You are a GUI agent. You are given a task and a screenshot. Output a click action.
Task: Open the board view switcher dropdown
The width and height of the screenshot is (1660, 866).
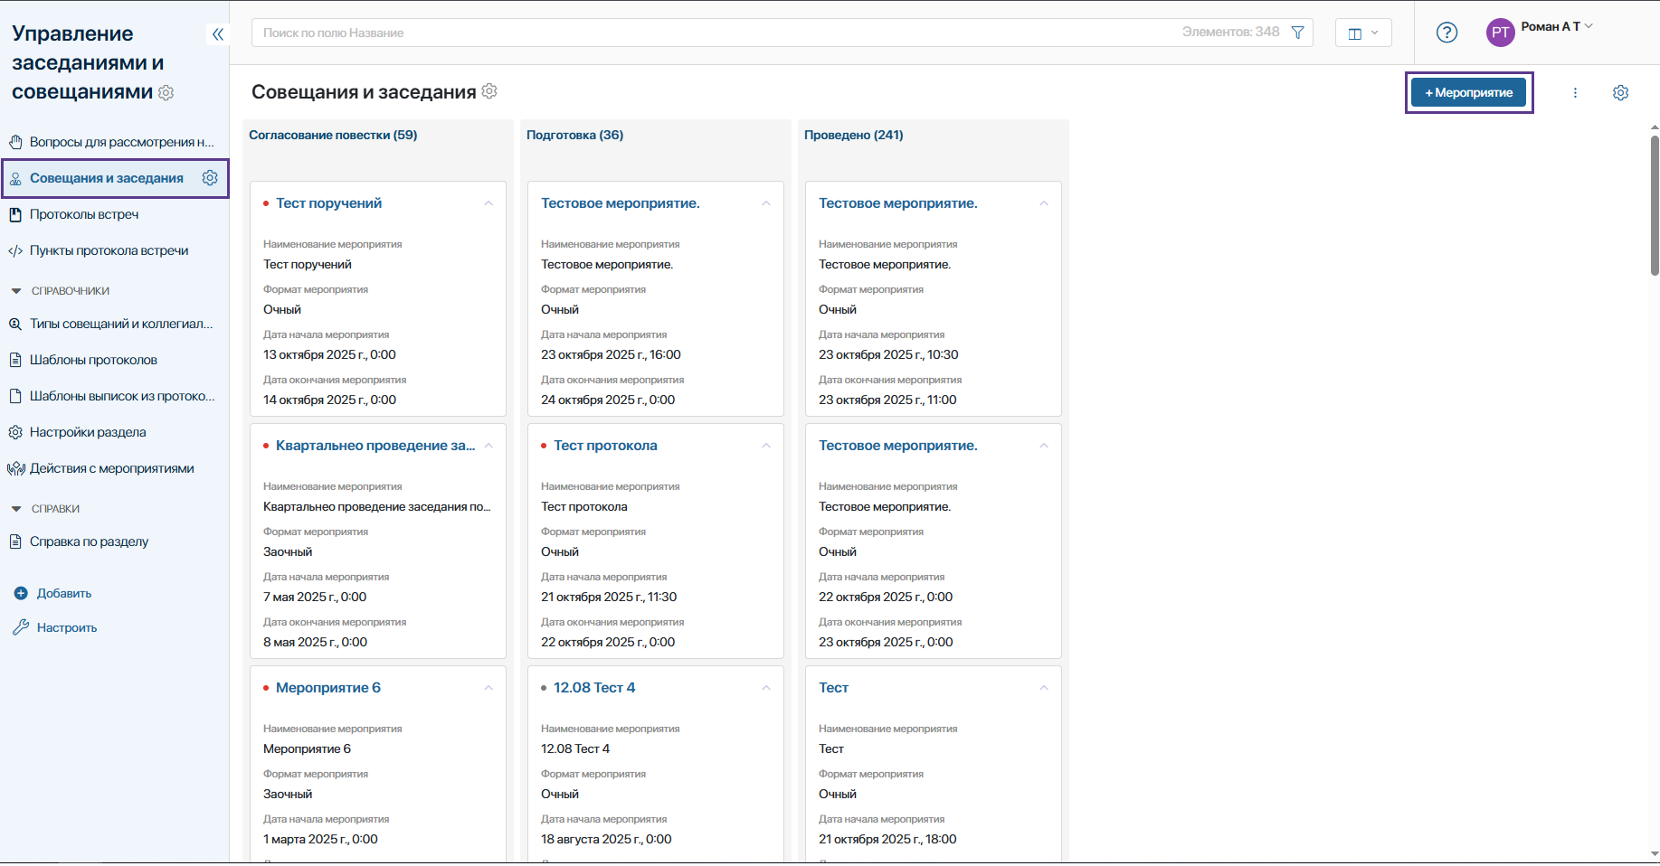[x=1363, y=33]
